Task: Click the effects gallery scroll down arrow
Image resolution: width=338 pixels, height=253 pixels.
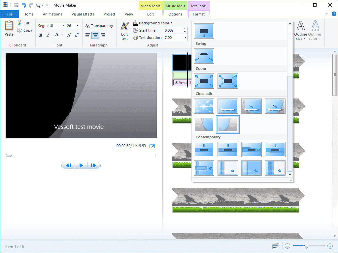Action: pos(290,174)
